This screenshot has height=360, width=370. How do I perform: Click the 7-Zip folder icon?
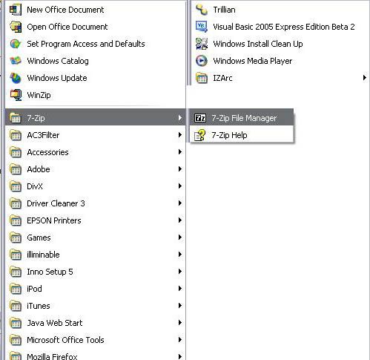pyautogui.click(x=16, y=118)
